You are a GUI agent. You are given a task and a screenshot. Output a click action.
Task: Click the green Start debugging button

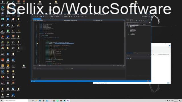(x=65, y=16)
